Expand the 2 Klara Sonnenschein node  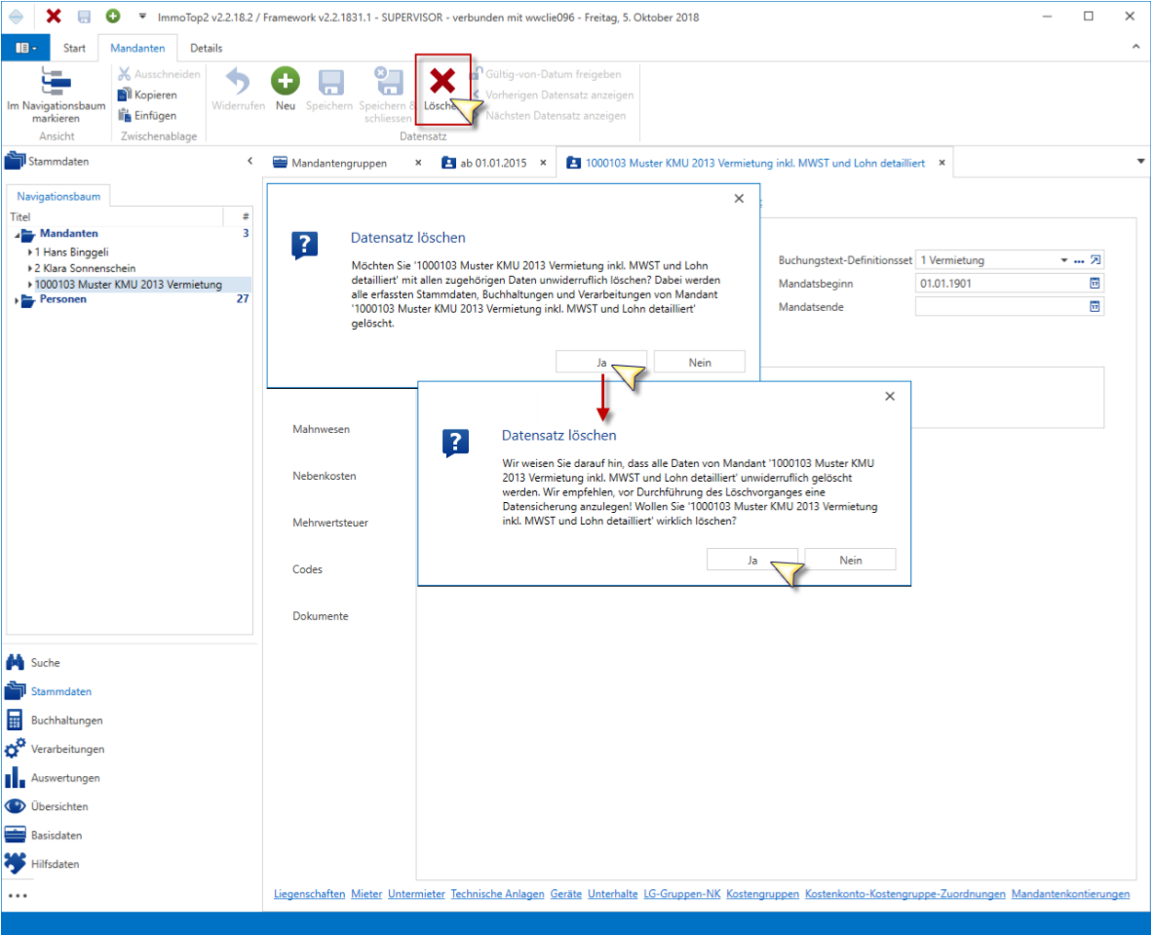tap(30, 268)
